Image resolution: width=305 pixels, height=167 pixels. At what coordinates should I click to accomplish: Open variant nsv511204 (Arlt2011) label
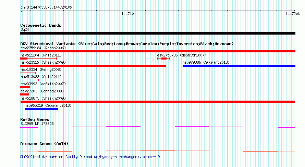41,55
